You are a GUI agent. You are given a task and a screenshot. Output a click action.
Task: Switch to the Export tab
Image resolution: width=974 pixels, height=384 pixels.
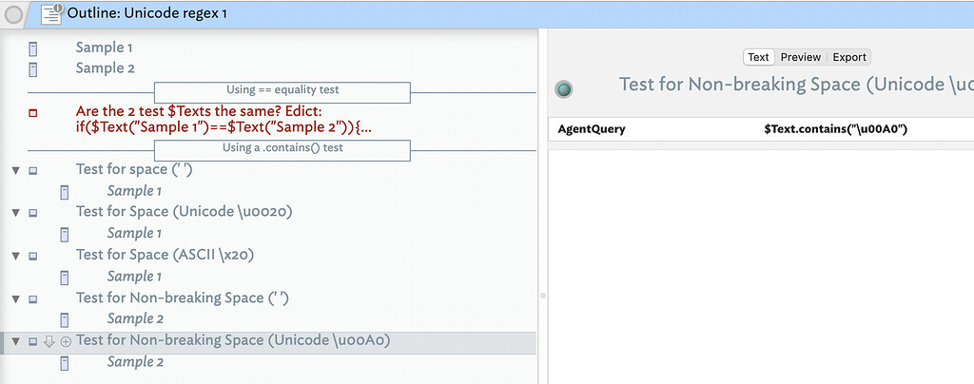coord(848,57)
